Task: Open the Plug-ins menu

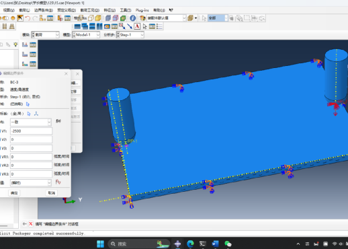Action: [x=142, y=10]
